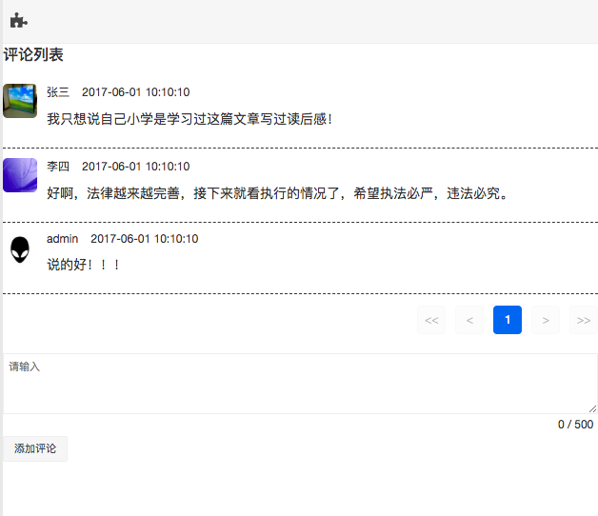598x516 pixels.
Task: Select page 1 in pagination
Action: point(508,320)
